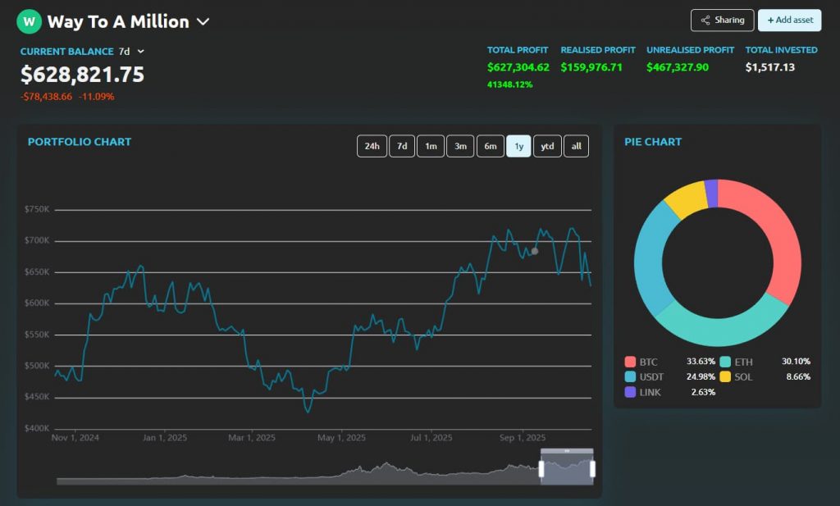
Task: Switch chart to 3m range
Action: (x=460, y=146)
